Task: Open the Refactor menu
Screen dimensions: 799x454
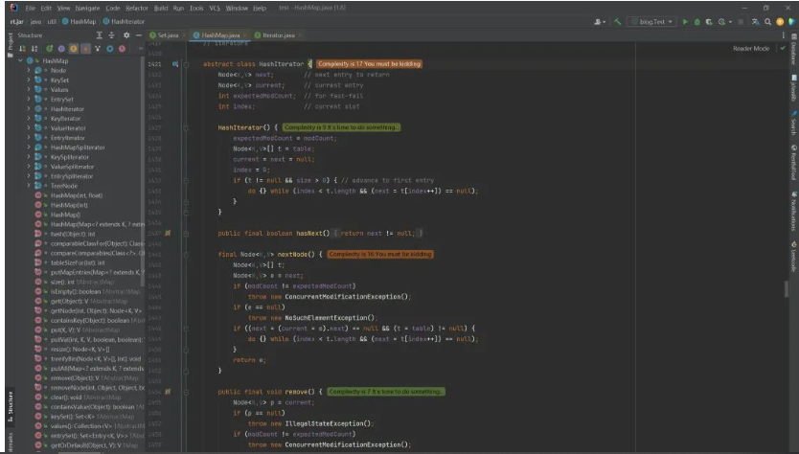Action: [x=137, y=9]
